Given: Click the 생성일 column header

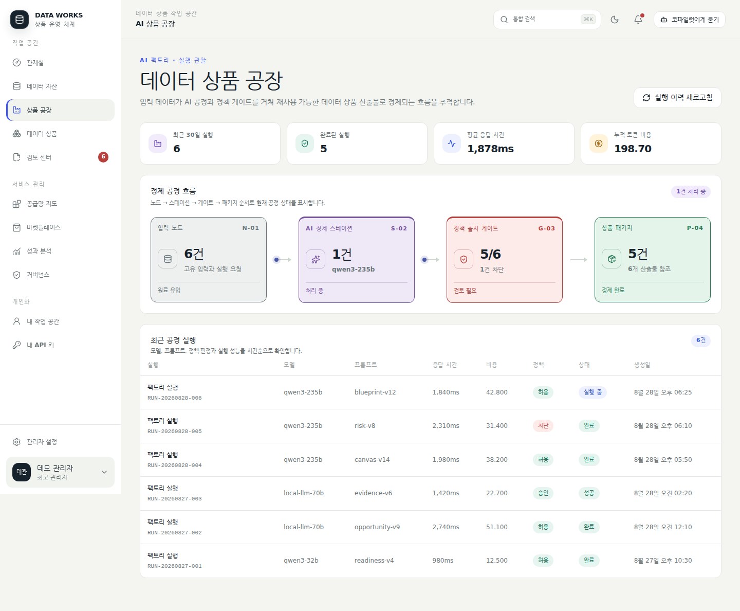Looking at the screenshot, I should 642,365.
